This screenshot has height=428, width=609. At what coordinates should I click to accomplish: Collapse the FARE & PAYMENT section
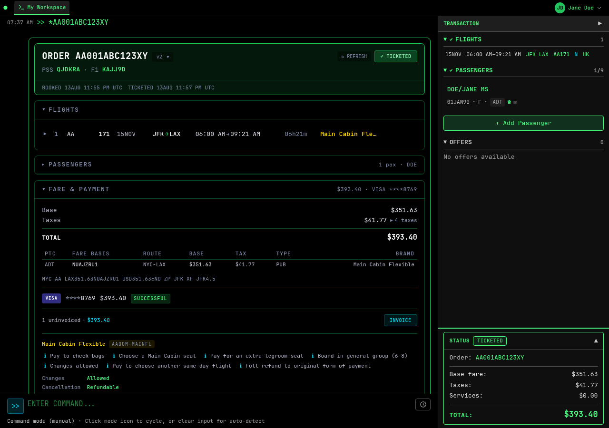coord(44,189)
